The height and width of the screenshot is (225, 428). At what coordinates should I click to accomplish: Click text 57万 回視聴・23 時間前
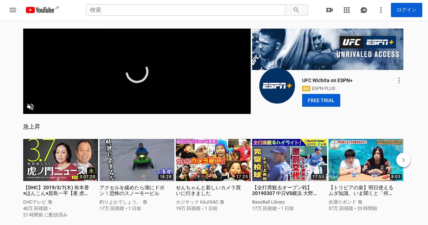point(353,209)
